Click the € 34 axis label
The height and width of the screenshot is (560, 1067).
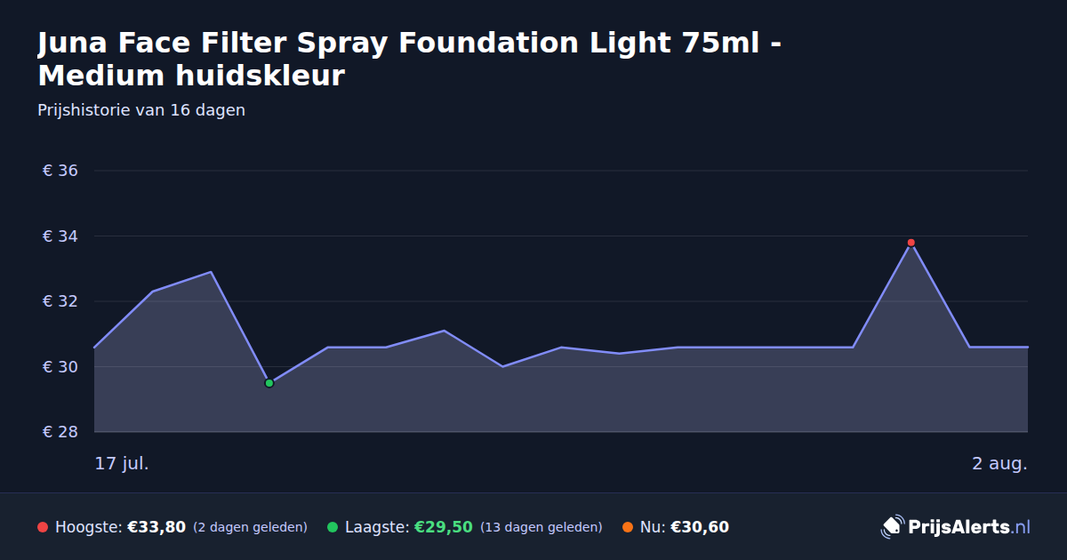[x=60, y=236]
